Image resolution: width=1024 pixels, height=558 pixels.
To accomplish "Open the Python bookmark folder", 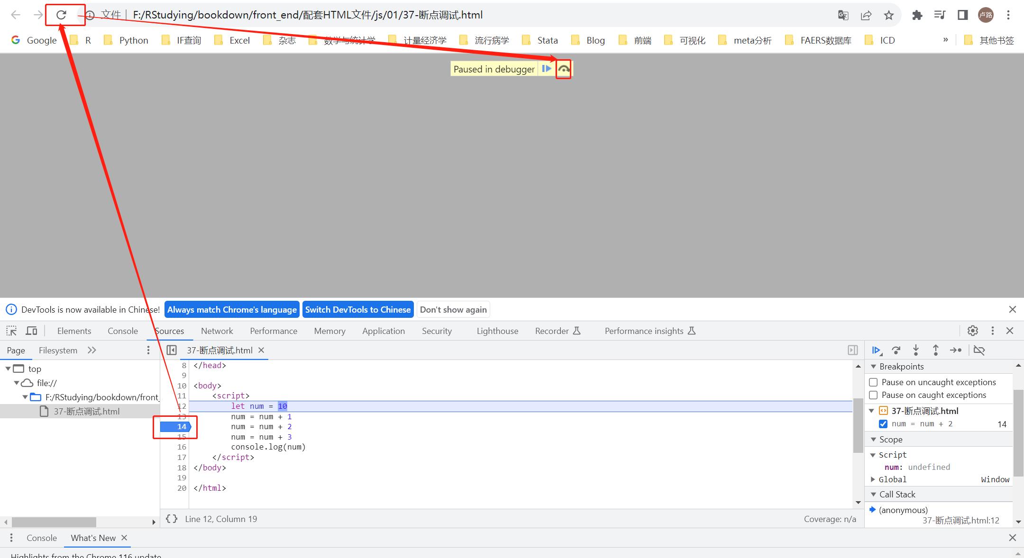I will [126, 40].
